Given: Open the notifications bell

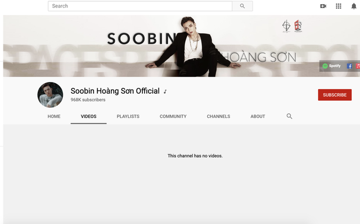Looking at the screenshot, I should click(354, 6).
